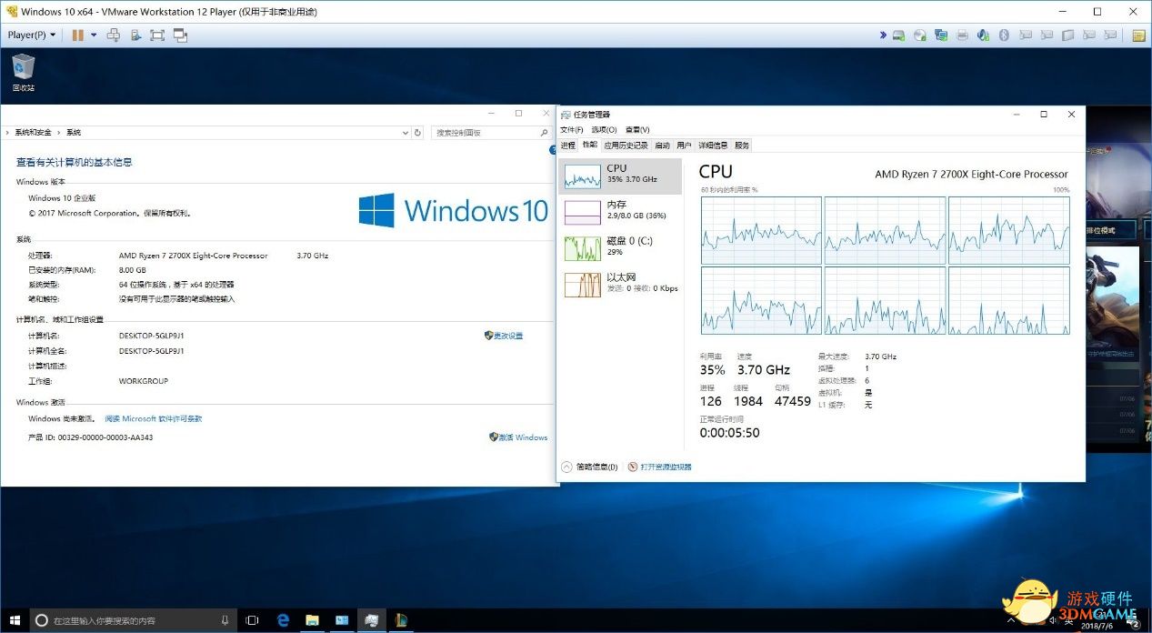Click the League of Legends taskbar icon
The image size is (1152, 633).
click(400, 620)
